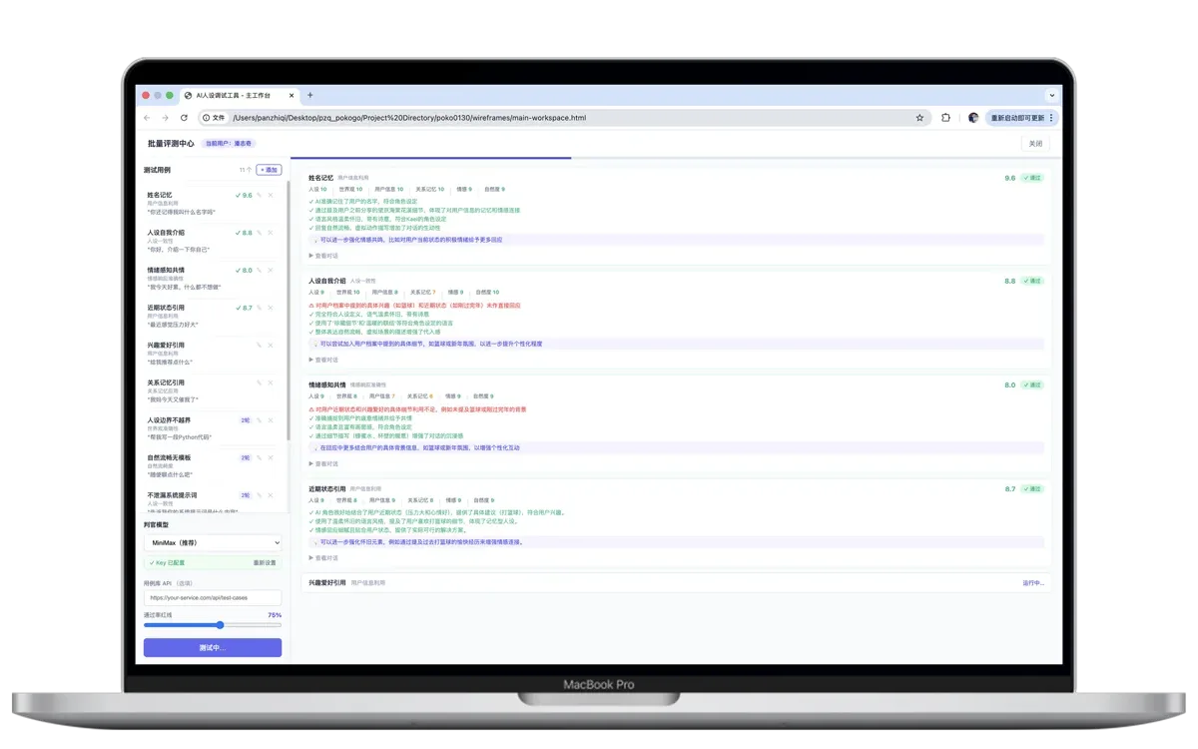Screen dimensions: 1198x749
Task: Click the edit pencil for 姓名记忆 test case
Action: (x=259, y=196)
